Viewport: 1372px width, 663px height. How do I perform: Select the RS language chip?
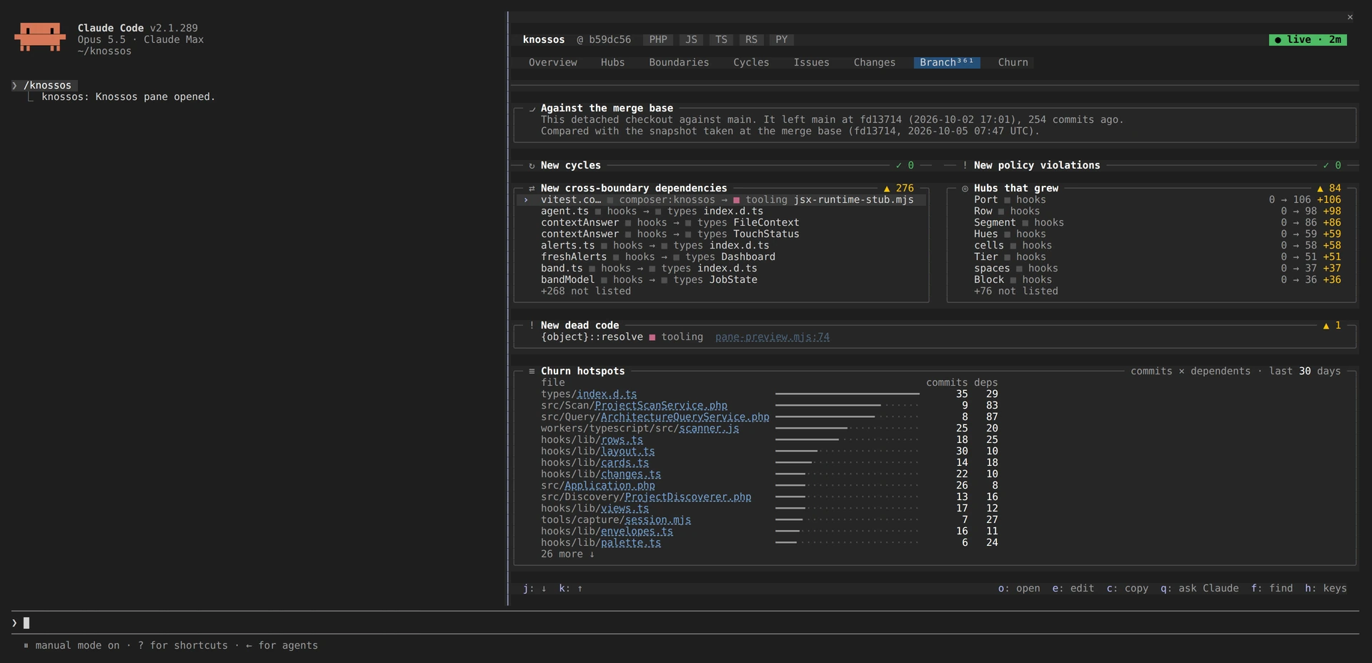(x=751, y=40)
